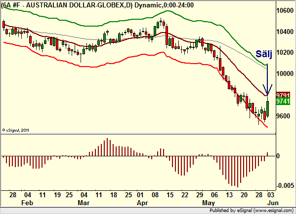The width and height of the screenshot is (296, 214).
Task: Click the '06' date label in May
Action: coord(214,195)
